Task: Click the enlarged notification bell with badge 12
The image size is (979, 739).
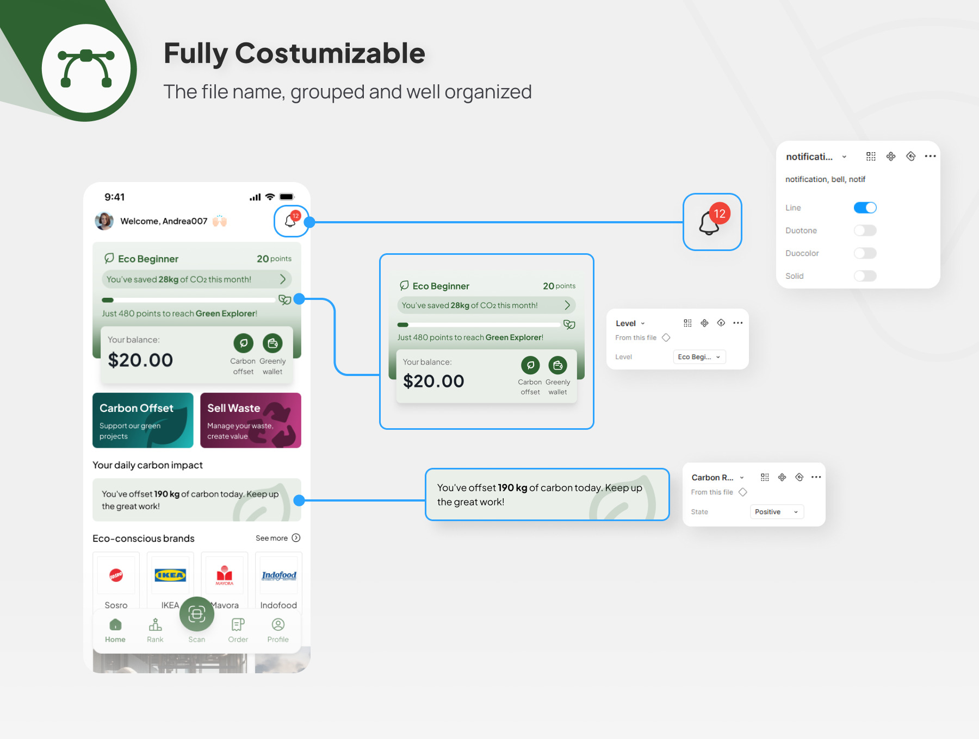Action: [712, 222]
